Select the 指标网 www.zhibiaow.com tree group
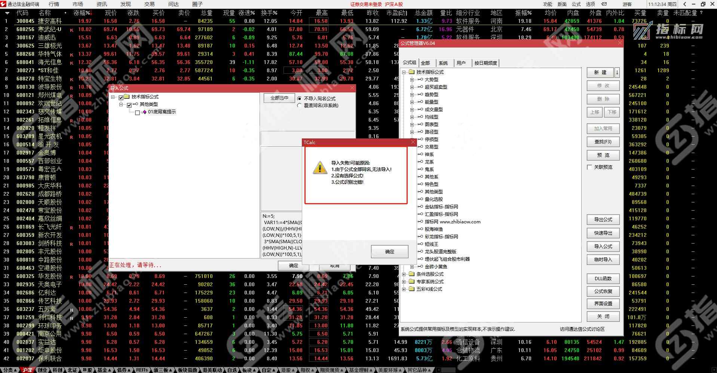This screenshot has width=717, height=373. pyautogui.click(x=452, y=221)
